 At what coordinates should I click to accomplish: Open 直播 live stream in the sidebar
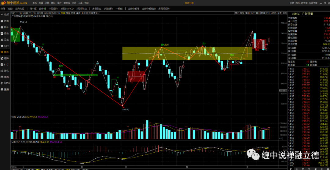click(5, 89)
